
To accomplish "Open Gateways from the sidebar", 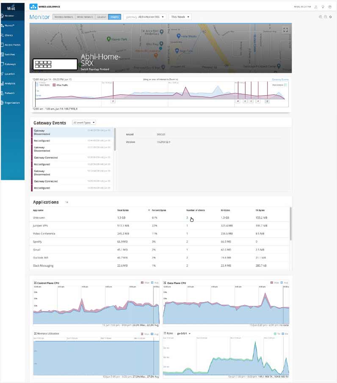I will 11,64.
